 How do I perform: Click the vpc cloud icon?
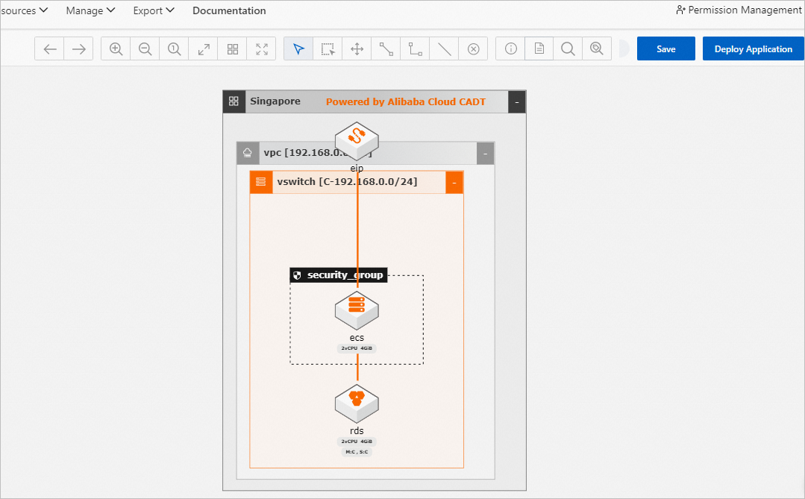pos(248,153)
